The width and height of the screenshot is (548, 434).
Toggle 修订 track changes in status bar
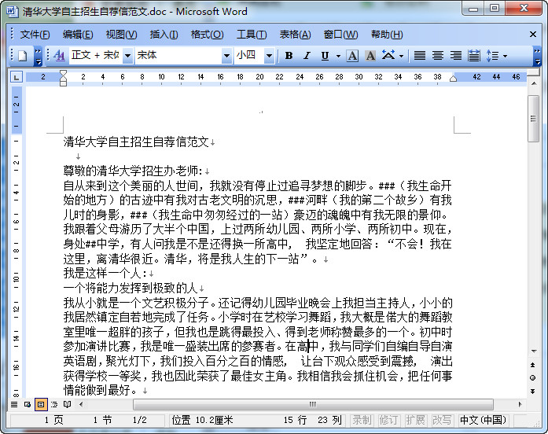click(388, 420)
